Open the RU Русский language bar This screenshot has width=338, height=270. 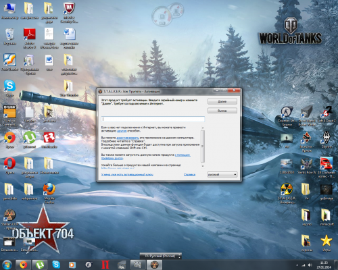click(161, 256)
